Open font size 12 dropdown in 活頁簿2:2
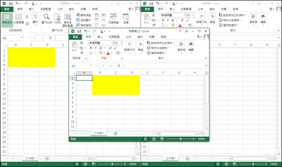Image resolution: width=282 pixels, height=167 pixels. 121,43
